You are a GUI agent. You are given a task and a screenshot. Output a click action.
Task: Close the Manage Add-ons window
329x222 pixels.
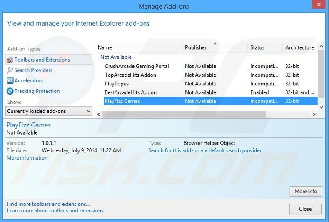(319, 5)
